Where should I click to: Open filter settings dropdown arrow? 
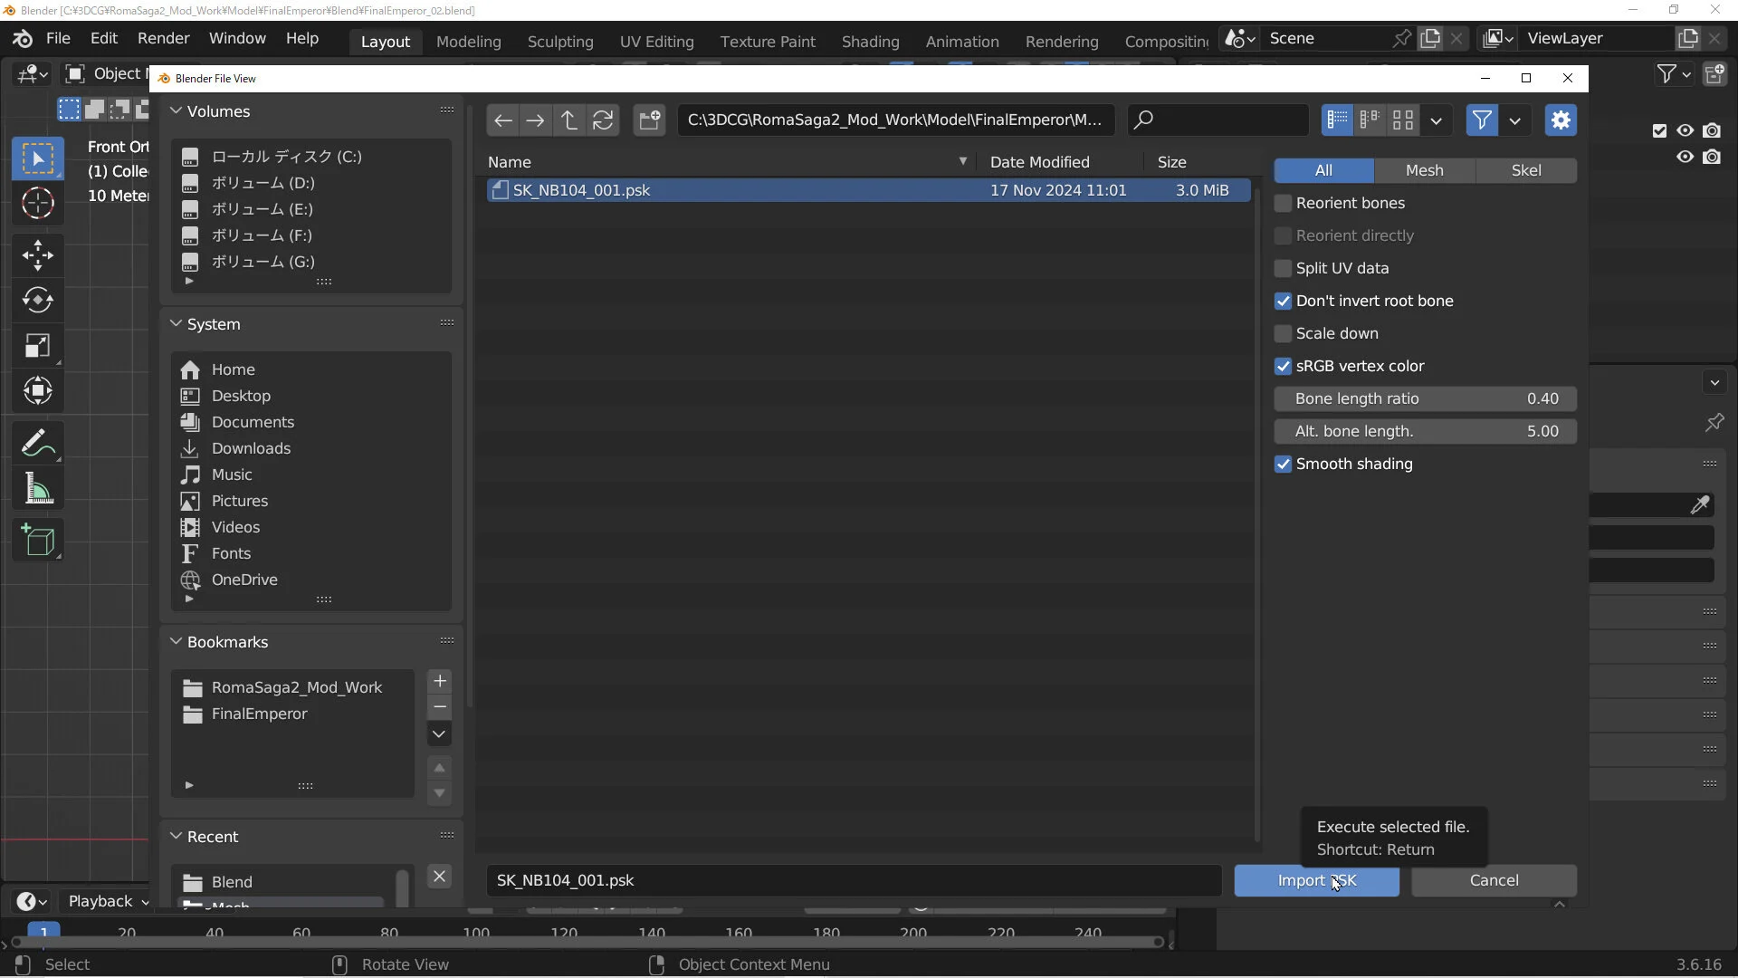point(1514,120)
